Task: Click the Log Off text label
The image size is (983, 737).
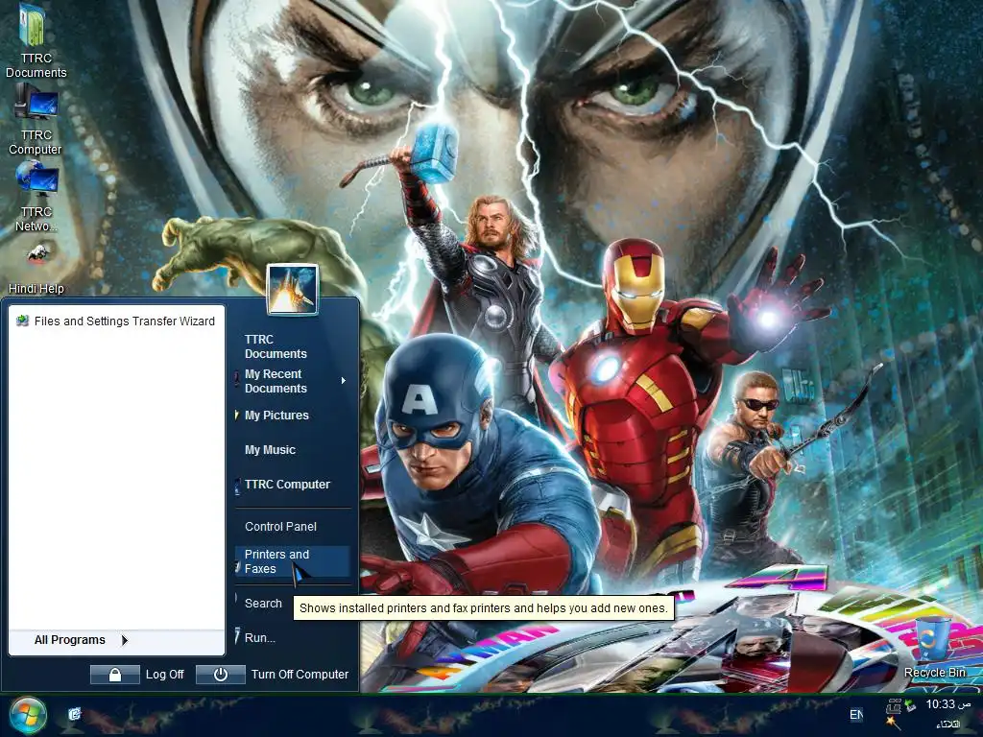Action: click(x=164, y=675)
